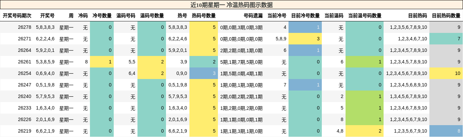Click blue 热码号数量 value 3 in row 26254
Viewport: 463px width, 137px height.
pos(204,73)
